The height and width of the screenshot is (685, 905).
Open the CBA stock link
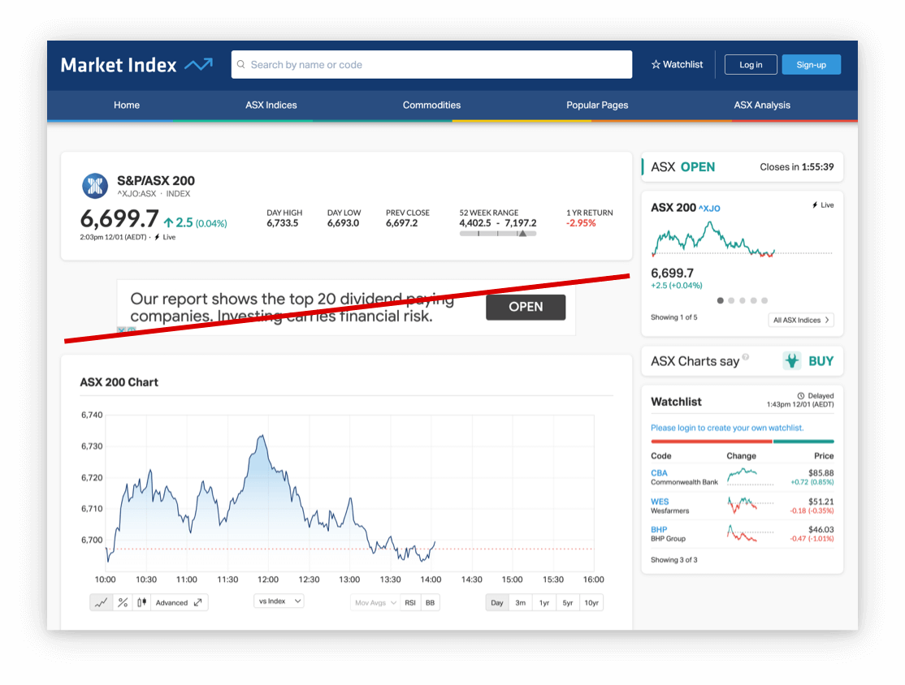point(659,473)
